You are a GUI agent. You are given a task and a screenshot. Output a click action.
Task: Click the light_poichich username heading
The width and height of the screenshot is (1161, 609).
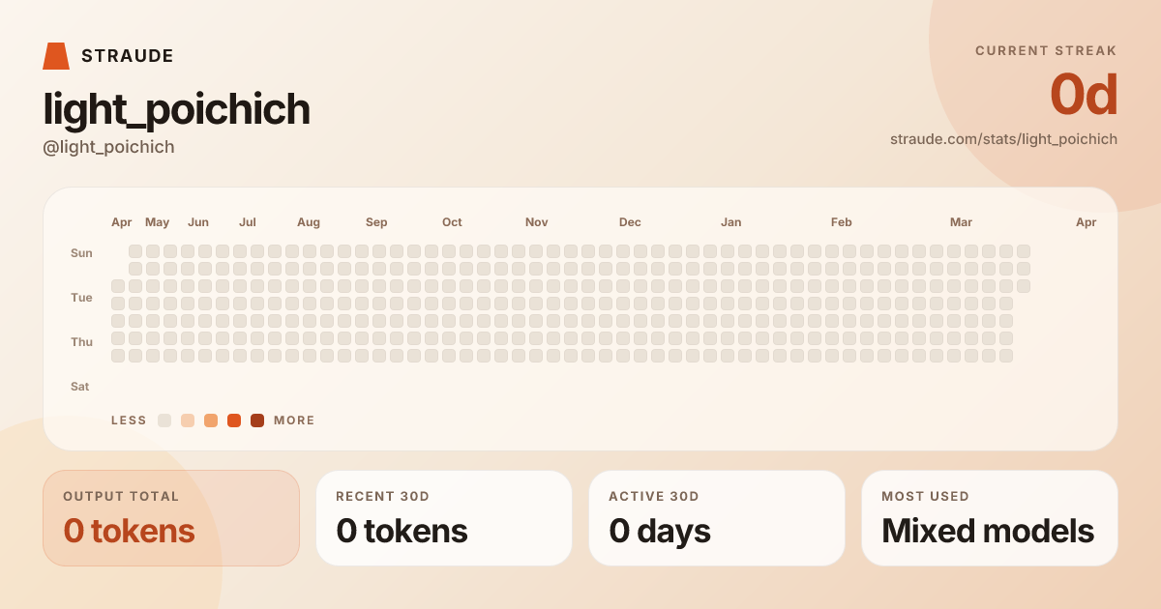[176, 109]
